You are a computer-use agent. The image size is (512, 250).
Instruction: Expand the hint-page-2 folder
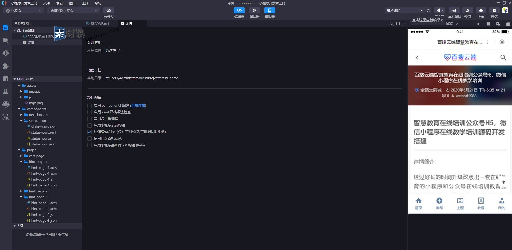pos(21,191)
